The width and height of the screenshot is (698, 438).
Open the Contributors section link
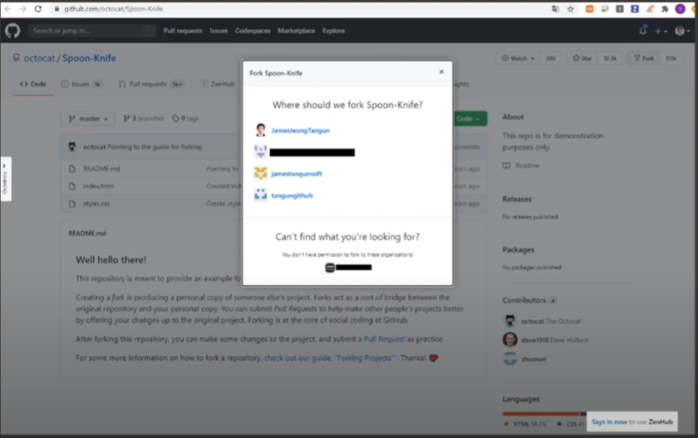pyautogui.click(x=529, y=301)
